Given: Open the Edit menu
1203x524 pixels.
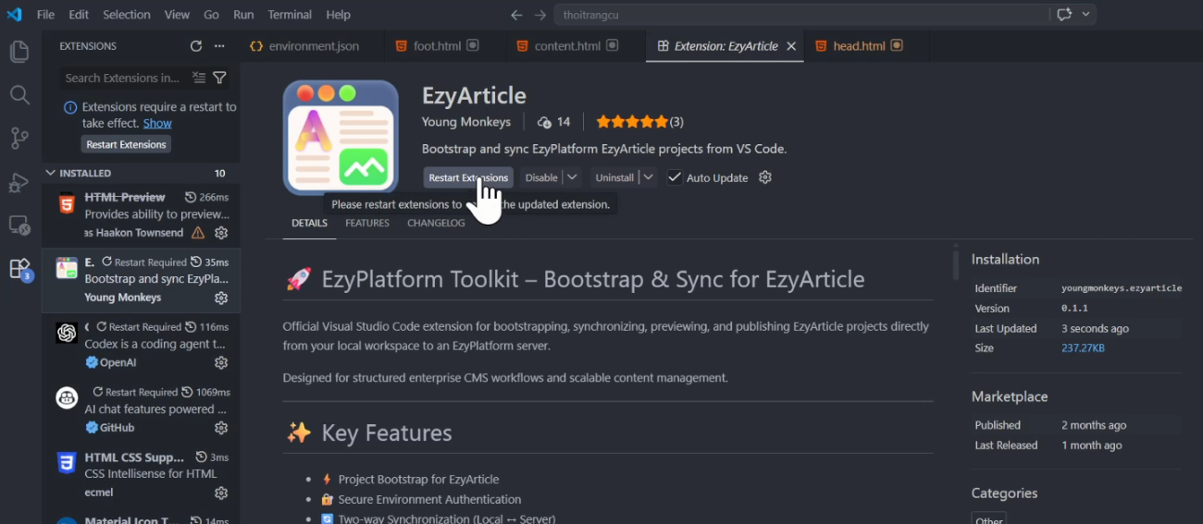Looking at the screenshot, I should (79, 15).
